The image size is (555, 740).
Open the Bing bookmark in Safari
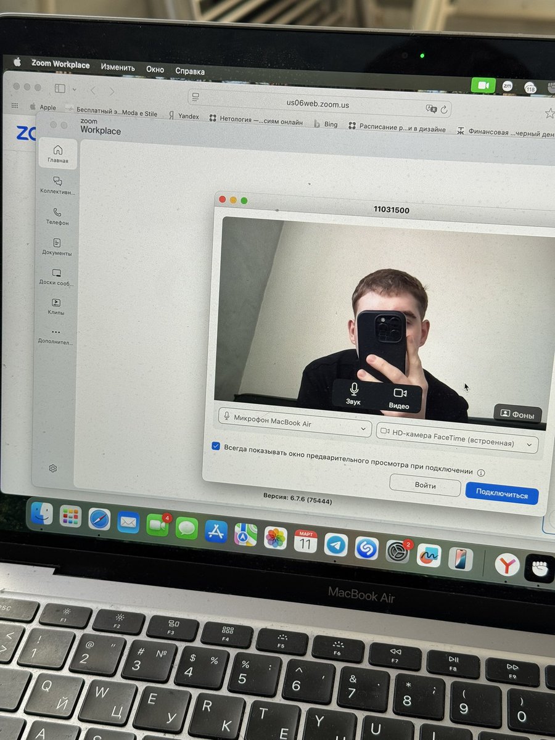(x=326, y=123)
